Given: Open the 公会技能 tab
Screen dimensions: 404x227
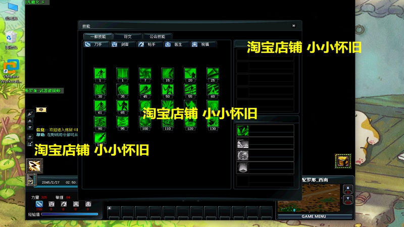Looking at the screenshot, I should pyautogui.click(x=158, y=36).
